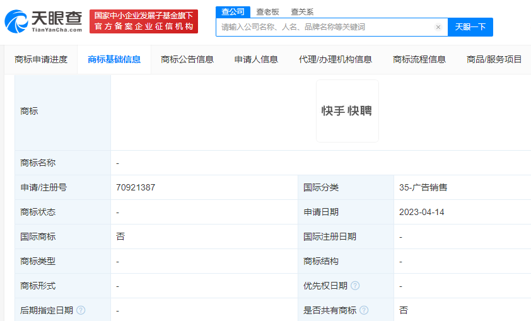Switch to 商标申请进度 tab
The width and height of the screenshot is (531, 321).
click(x=41, y=59)
